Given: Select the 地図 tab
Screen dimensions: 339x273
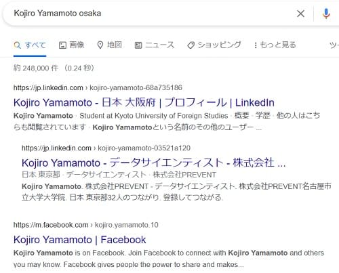Looking at the screenshot, I should coord(109,45).
